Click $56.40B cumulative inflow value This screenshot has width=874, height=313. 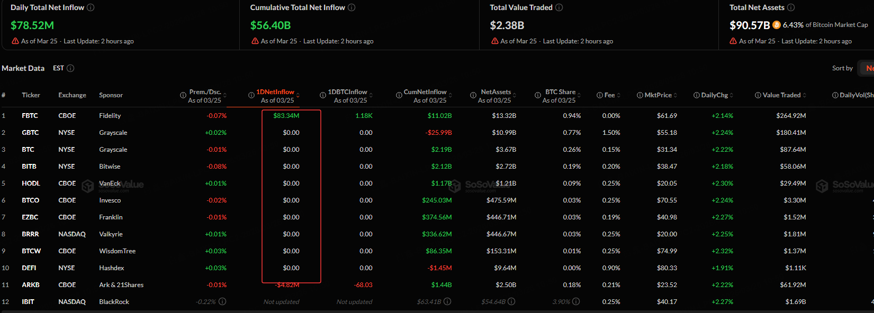[271, 25]
